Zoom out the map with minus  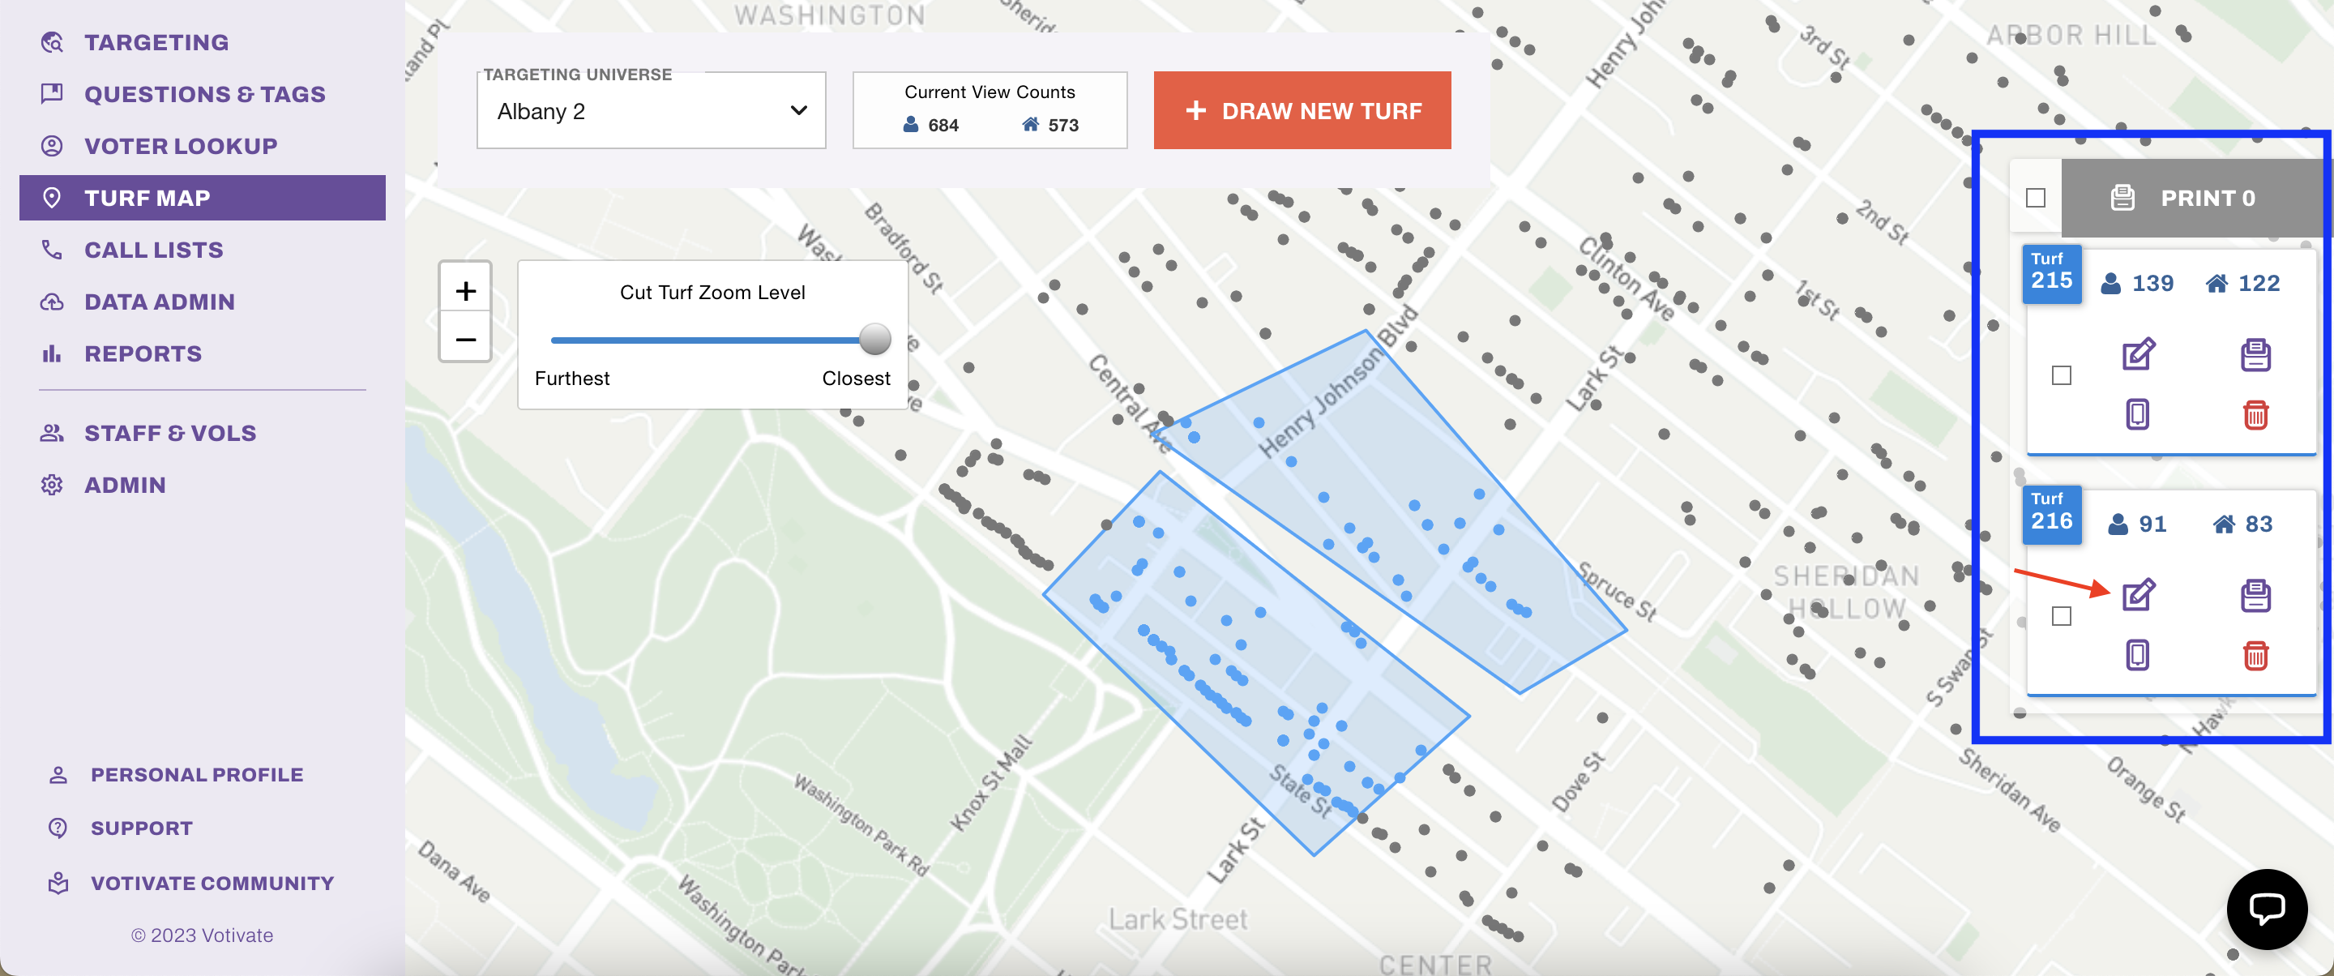coord(466,339)
